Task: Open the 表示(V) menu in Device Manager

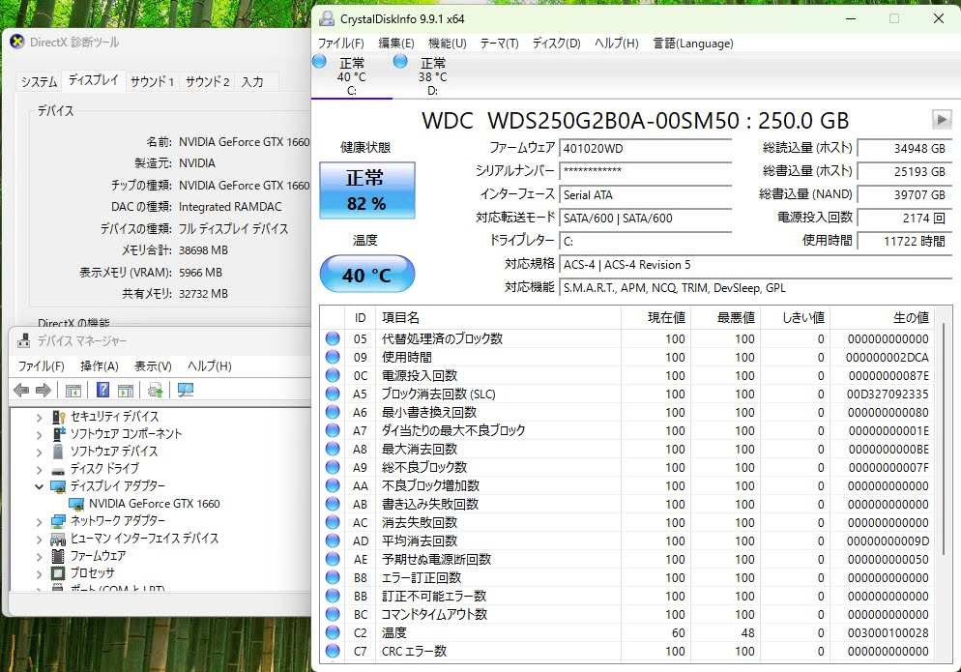Action: (153, 366)
